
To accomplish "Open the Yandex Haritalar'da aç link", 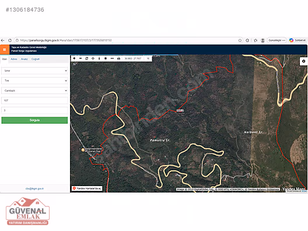I will click(87, 188).
